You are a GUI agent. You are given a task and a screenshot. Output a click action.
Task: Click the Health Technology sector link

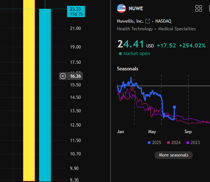pyautogui.click(x=135, y=29)
